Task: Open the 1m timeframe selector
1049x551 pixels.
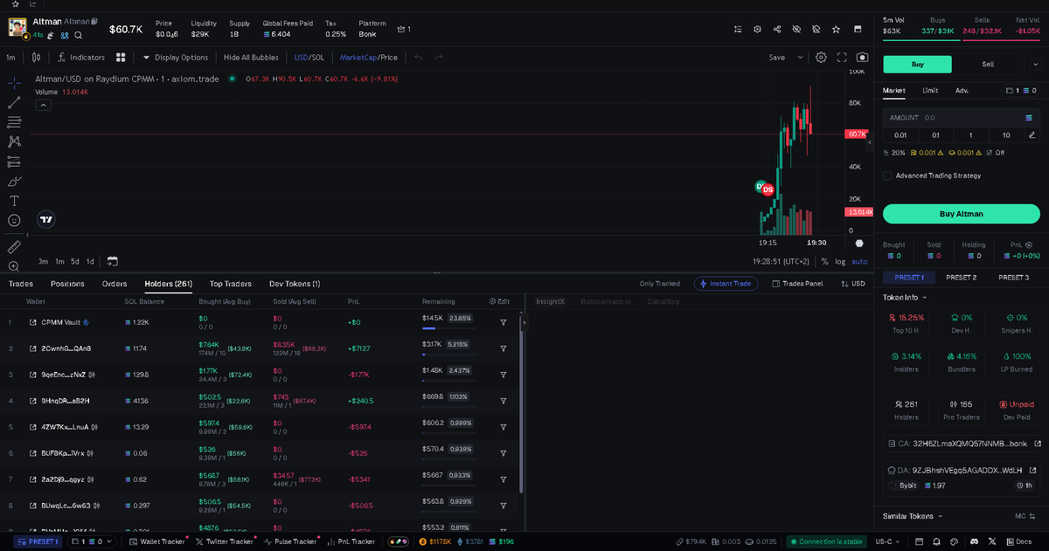Action: coord(11,58)
